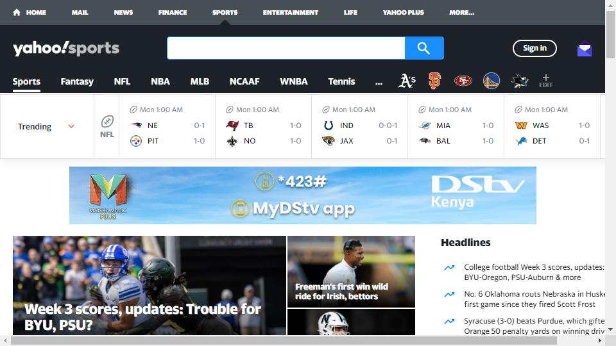Click the Week 3 scores feature image

pos(150,285)
